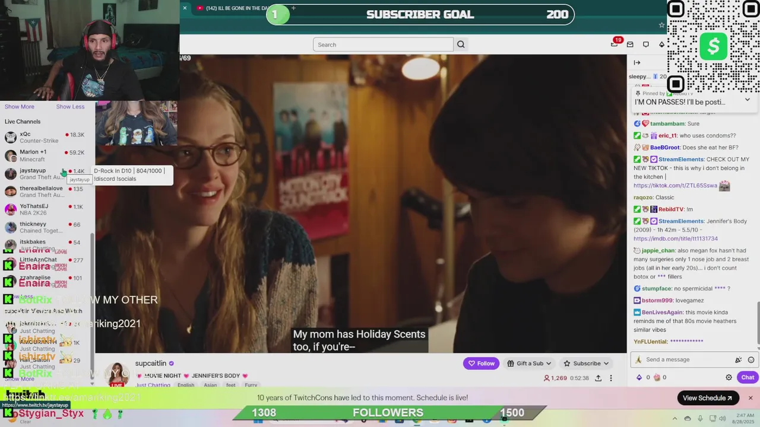Viewport: 760px width, 427px height.
Task: Dismiss the TwitchCon banner with X
Action: pos(750,398)
